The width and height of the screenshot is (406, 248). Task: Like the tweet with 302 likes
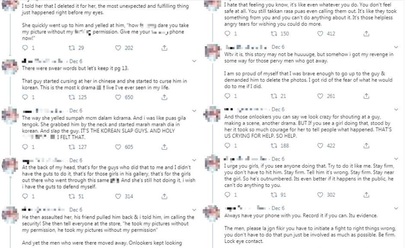pyautogui.click(x=319, y=195)
